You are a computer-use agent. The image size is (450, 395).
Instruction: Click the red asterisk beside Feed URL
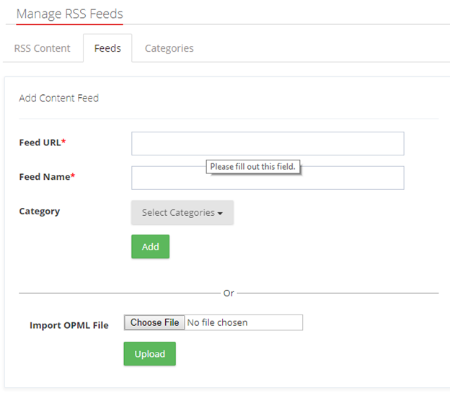[63, 142]
